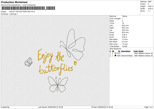
Task: Click the orange thread color swatch
Action: tap(115, 53)
